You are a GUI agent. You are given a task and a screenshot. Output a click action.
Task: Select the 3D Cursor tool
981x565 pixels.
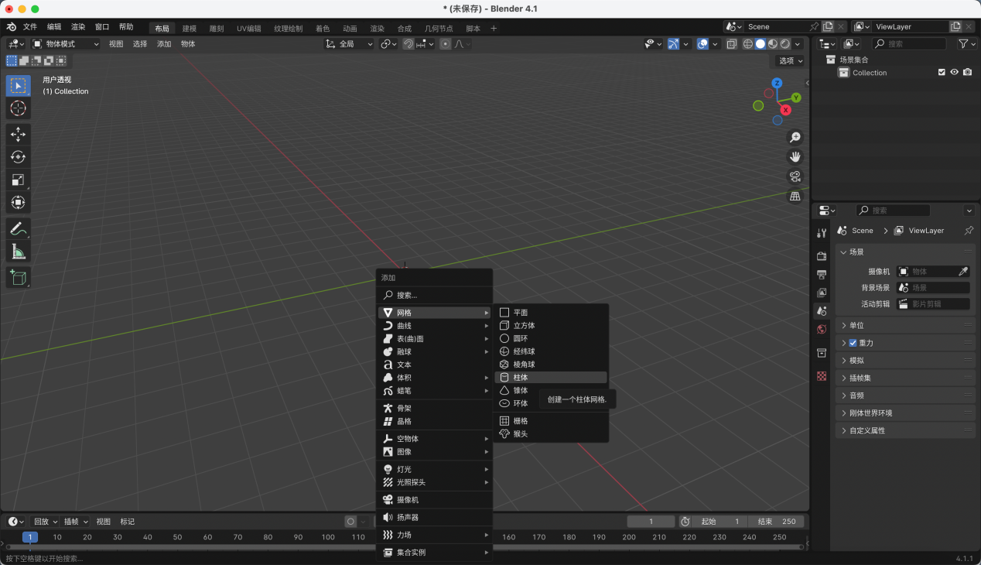tap(19, 108)
